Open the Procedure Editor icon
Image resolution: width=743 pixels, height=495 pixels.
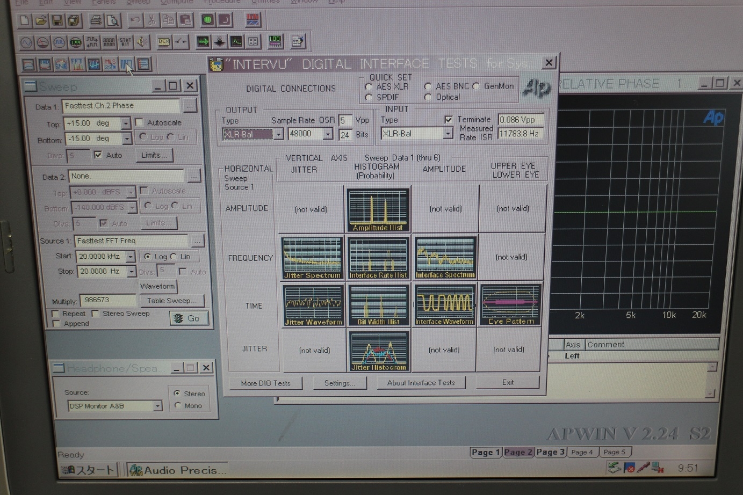[x=297, y=41]
